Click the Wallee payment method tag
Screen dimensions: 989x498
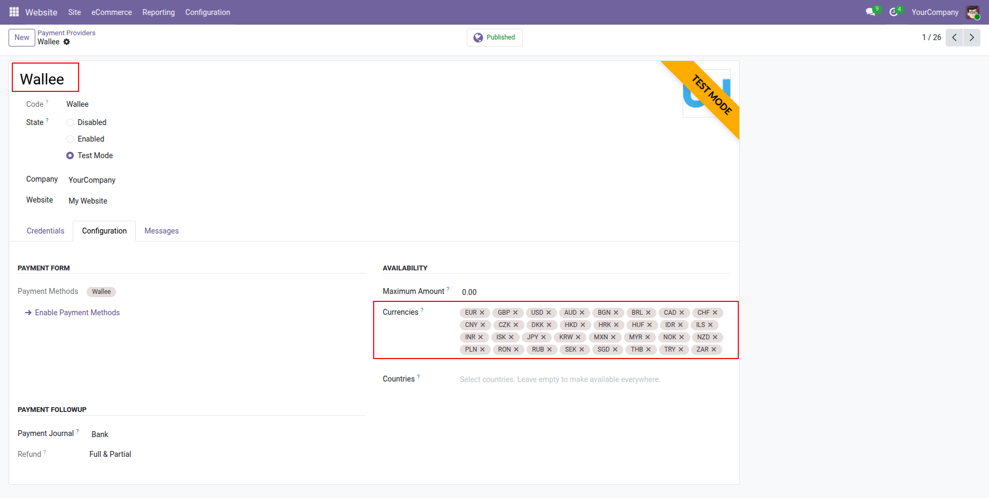click(101, 292)
